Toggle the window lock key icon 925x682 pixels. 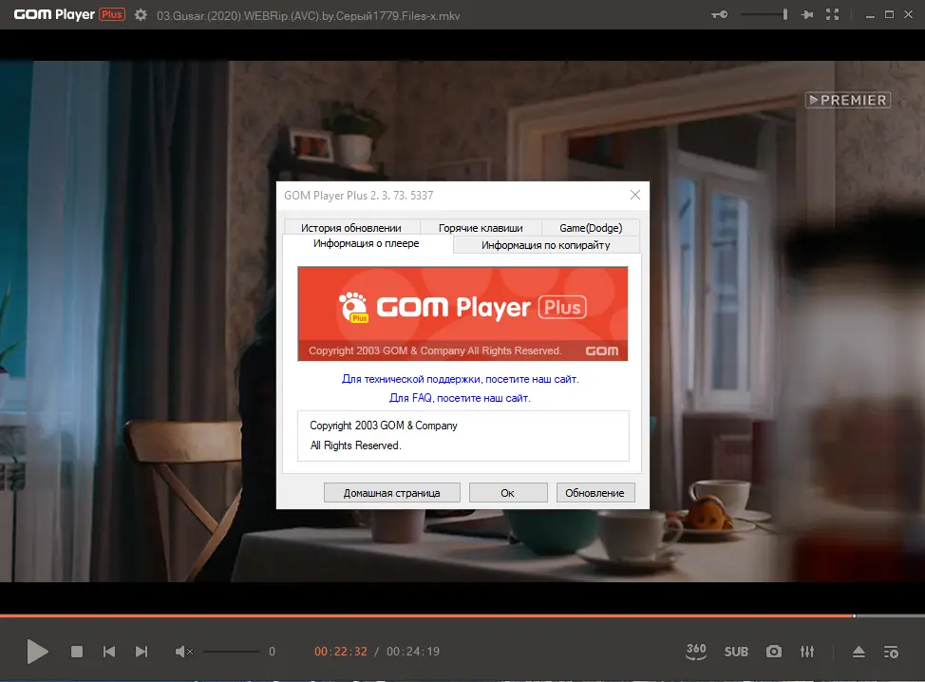click(x=720, y=14)
